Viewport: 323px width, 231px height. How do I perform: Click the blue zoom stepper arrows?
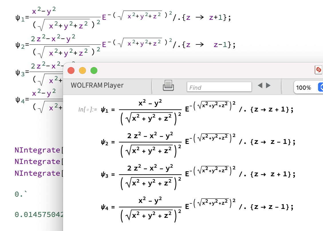(320, 87)
